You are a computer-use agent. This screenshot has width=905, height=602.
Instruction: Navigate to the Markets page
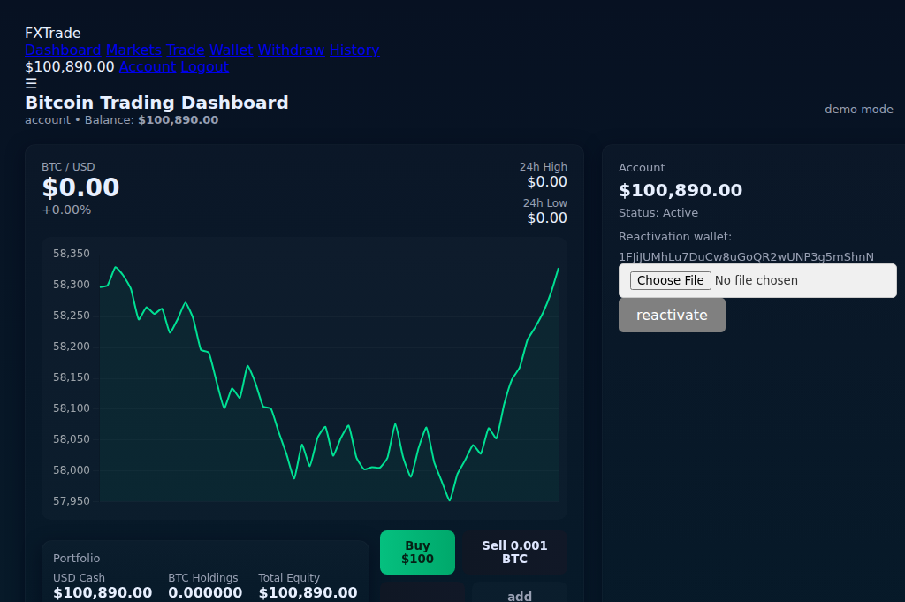click(x=133, y=50)
